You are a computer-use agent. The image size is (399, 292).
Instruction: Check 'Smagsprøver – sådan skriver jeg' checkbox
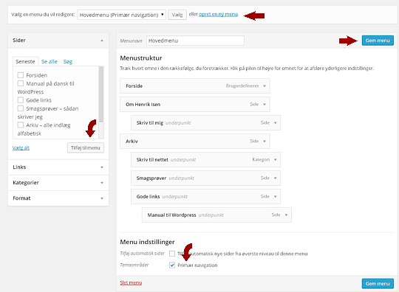[x=21, y=108]
